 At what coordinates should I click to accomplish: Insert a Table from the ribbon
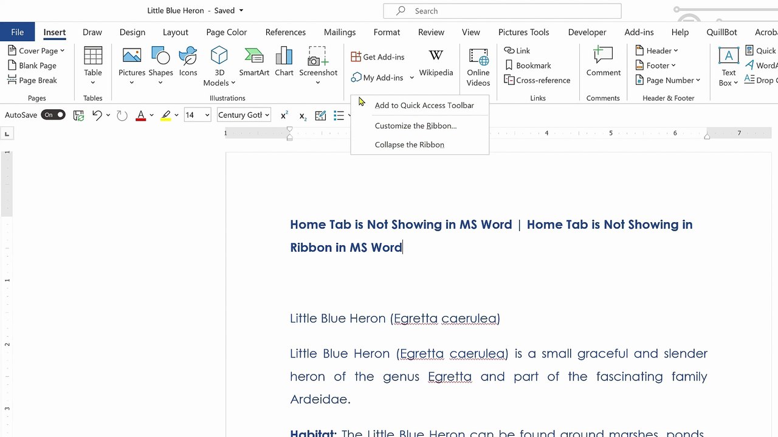[93, 66]
